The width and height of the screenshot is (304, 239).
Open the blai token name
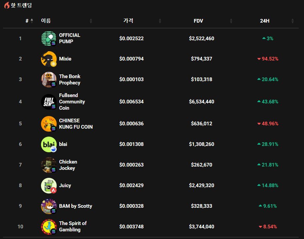point(63,144)
